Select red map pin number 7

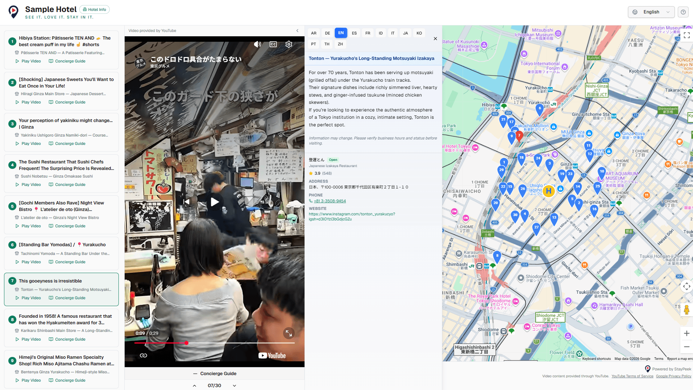click(519, 136)
